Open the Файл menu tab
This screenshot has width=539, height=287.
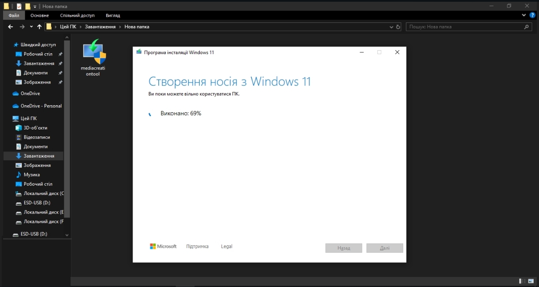[14, 15]
